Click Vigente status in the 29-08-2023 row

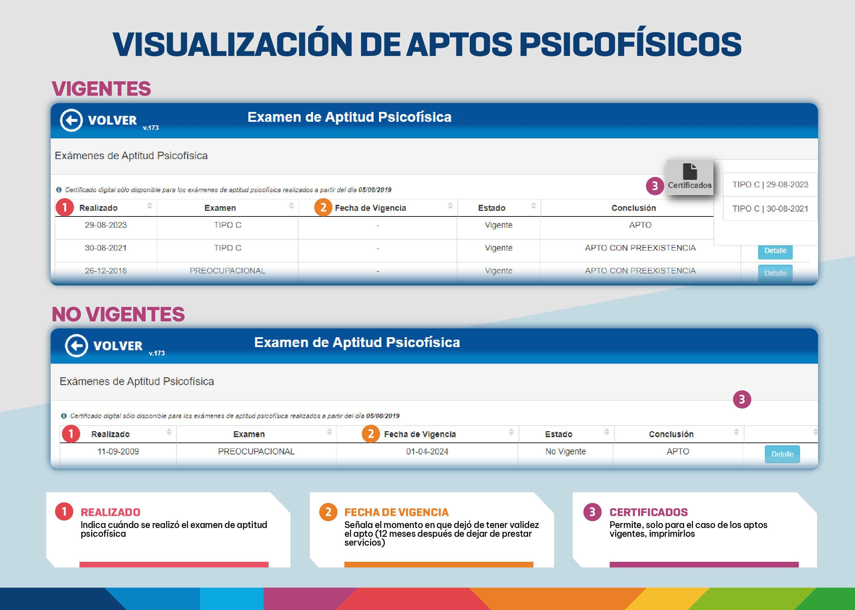498,225
